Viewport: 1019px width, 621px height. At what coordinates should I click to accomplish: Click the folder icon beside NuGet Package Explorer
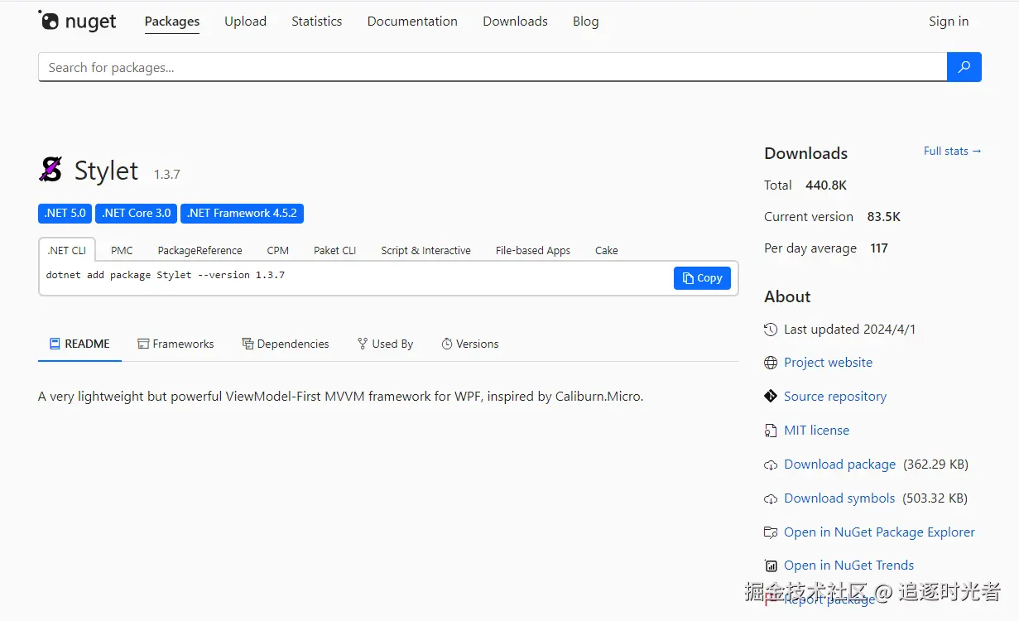(x=771, y=532)
